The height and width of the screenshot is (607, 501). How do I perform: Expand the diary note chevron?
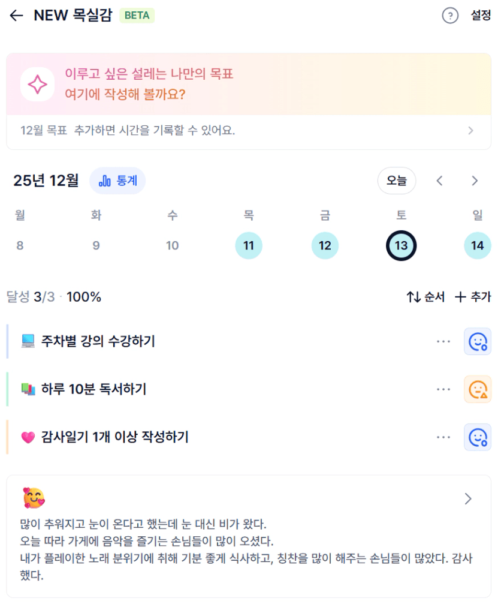click(469, 499)
